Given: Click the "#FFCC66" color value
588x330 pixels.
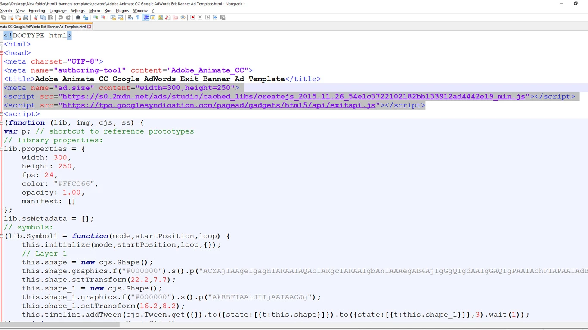Looking at the screenshot, I should click(74, 184).
